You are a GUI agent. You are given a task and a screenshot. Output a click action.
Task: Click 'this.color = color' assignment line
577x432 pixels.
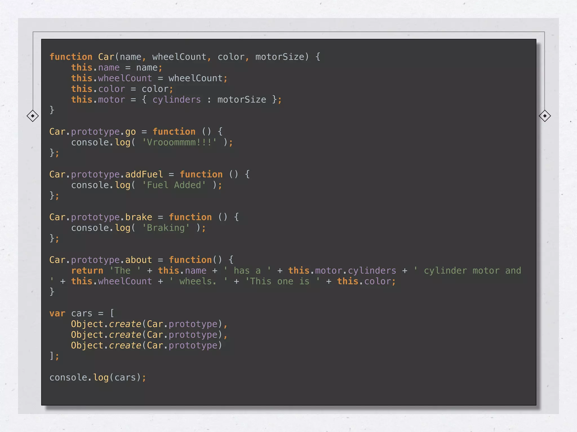[x=122, y=89]
